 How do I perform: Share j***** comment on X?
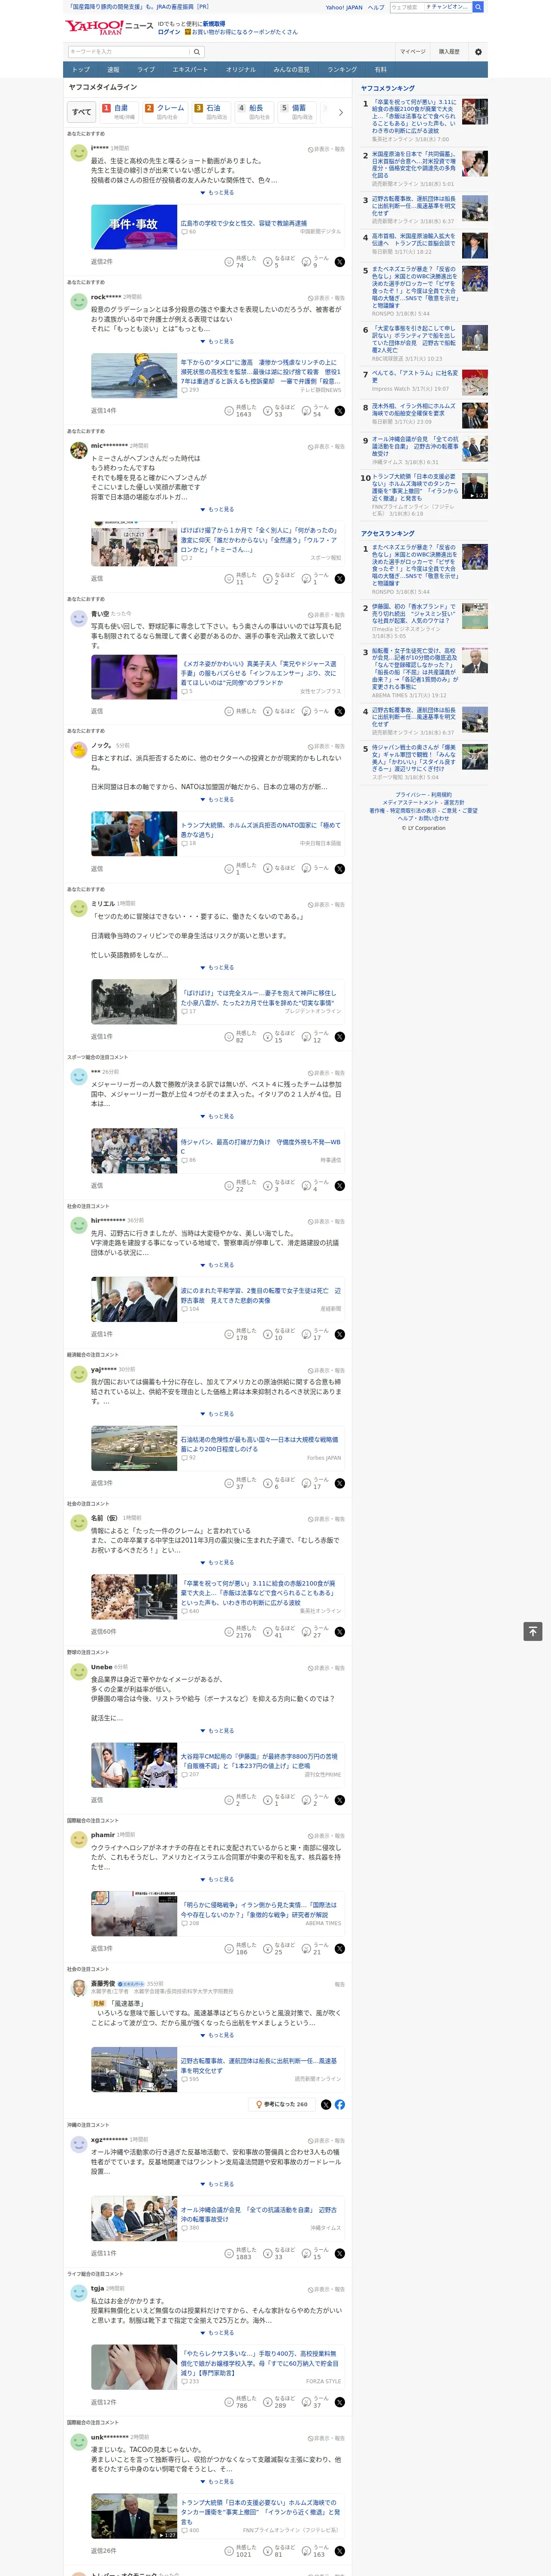[340, 262]
